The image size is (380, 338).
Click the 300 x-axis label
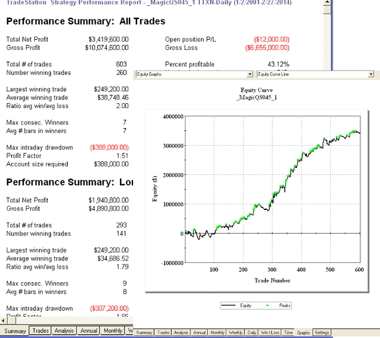[x=272, y=270]
